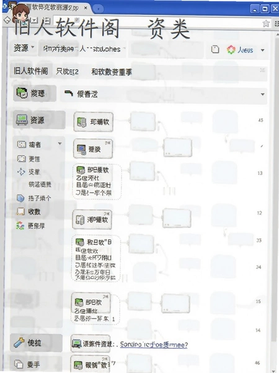Click the blue cube sidebar icon
Image resolution: width=279 pixels, height=373 pixels.
(x=20, y=198)
